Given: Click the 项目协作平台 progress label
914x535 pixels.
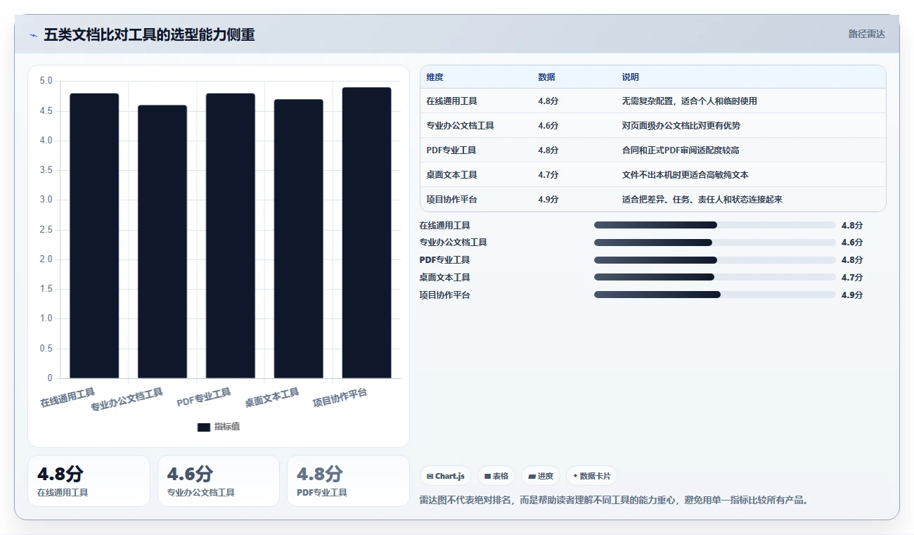Looking at the screenshot, I should (x=445, y=295).
